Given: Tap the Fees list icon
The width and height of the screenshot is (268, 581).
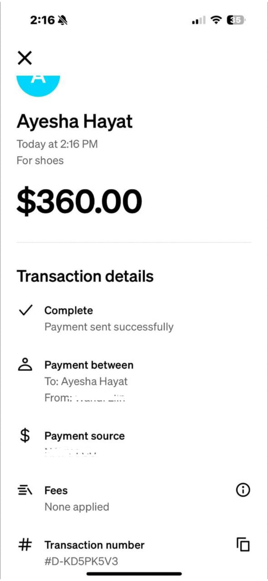Looking at the screenshot, I should click(x=25, y=491).
